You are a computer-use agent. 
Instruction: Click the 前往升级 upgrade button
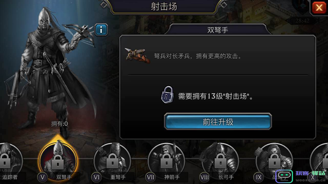(x=218, y=122)
